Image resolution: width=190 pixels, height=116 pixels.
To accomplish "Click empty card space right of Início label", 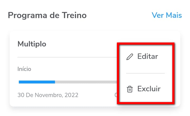I will pyautogui.click(x=74, y=69).
